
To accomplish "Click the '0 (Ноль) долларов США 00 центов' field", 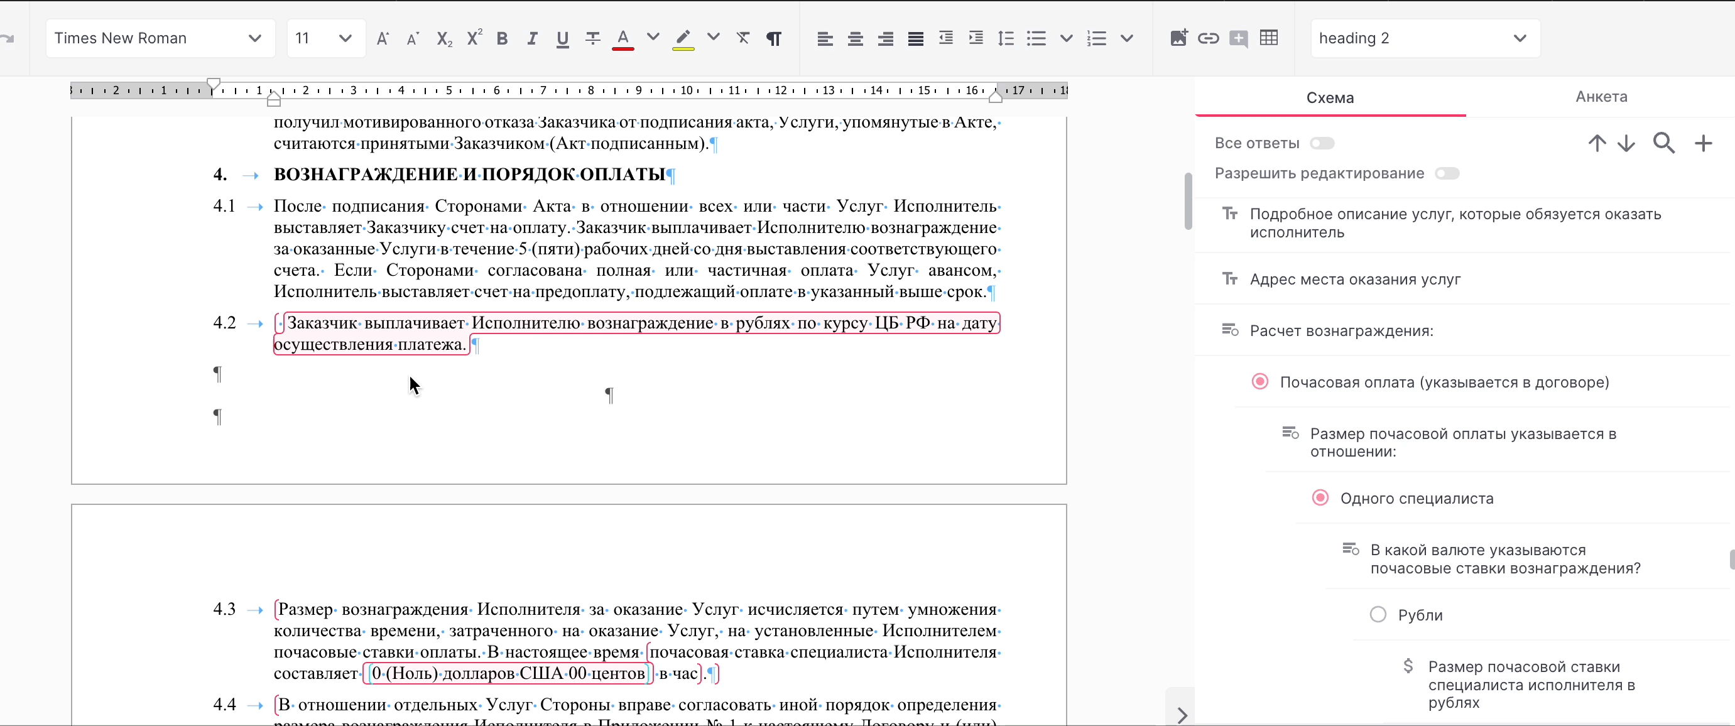I will tap(509, 673).
